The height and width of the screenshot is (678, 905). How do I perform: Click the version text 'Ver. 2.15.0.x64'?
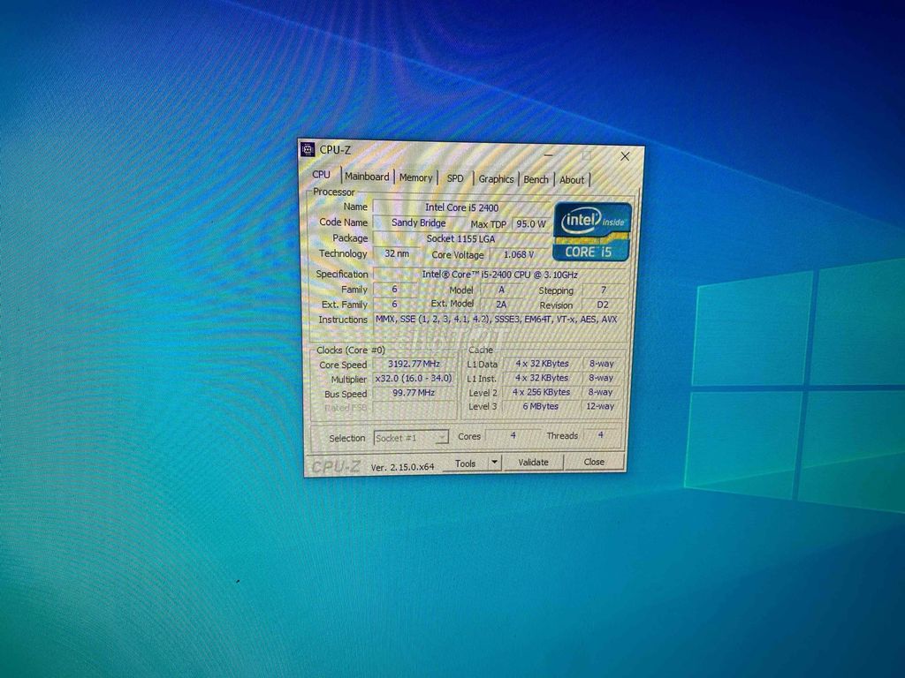coord(402,467)
